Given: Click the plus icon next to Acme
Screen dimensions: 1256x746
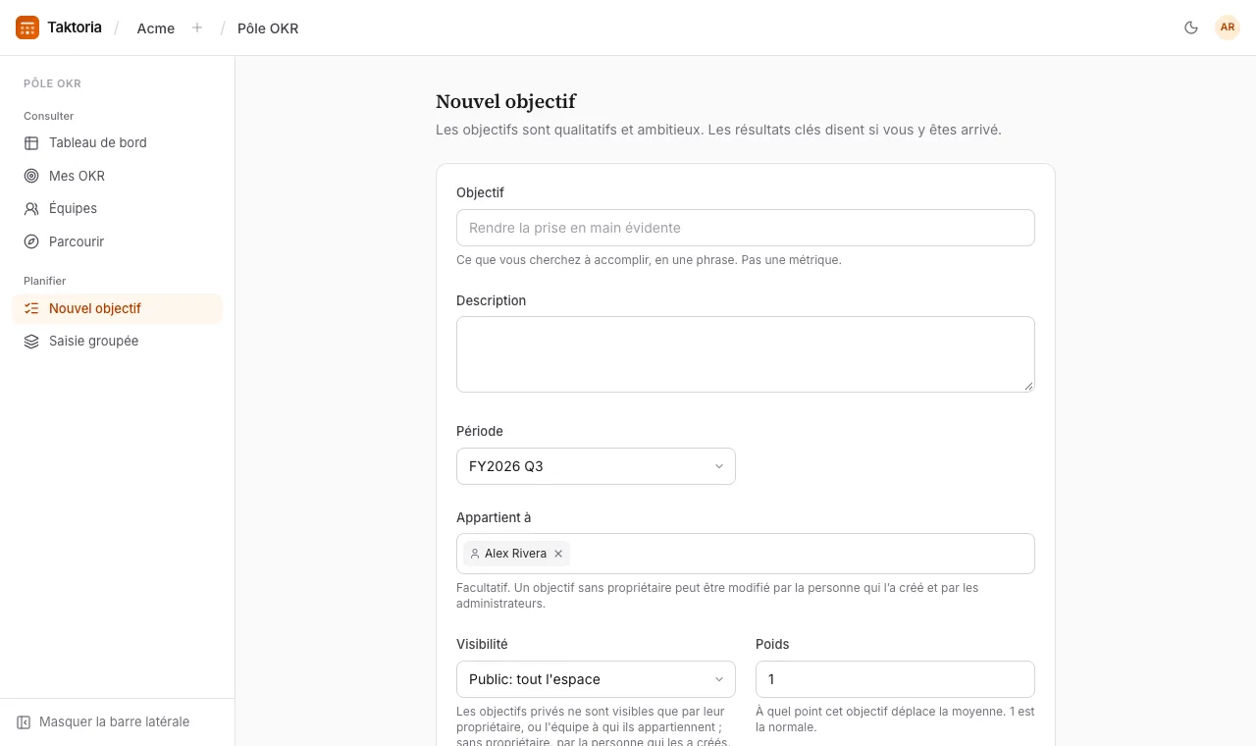Looking at the screenshot, I should pos(197,27).
